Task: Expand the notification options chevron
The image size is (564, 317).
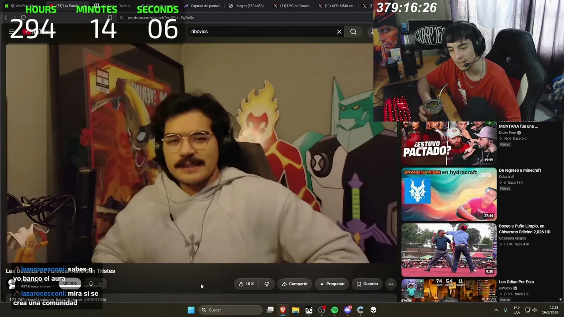Action: pos(100,284)
